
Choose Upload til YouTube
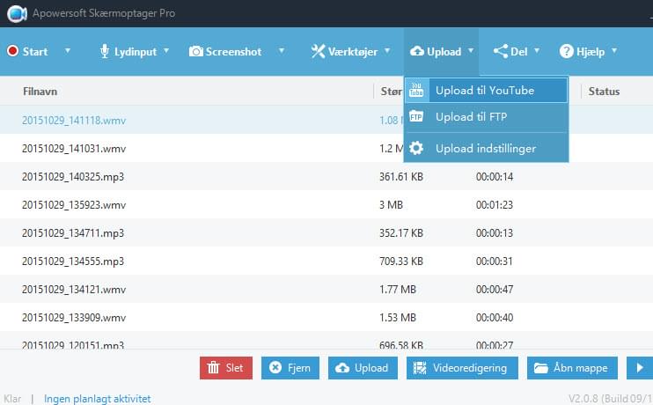coord(486,90)
